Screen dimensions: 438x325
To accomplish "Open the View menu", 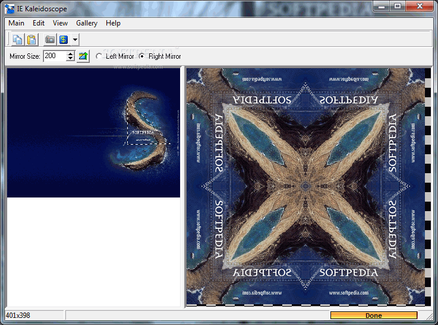I will coord(61,23).
